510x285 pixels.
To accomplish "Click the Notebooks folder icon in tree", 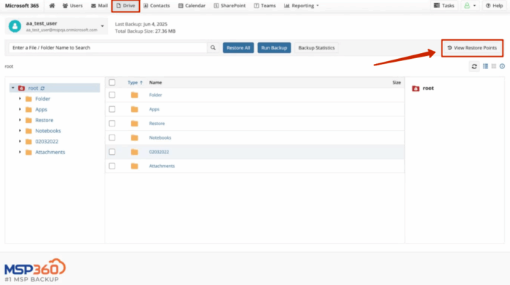I will [28, 131].
